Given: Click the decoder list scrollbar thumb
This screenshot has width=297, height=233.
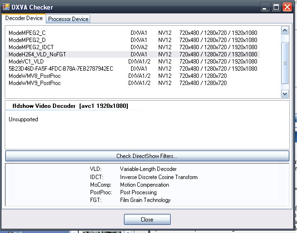Looking at the screenshot, I should pos(285,63).
